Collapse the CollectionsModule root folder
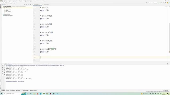Screen dimensions: 170x95 click(x=2, y=6)
